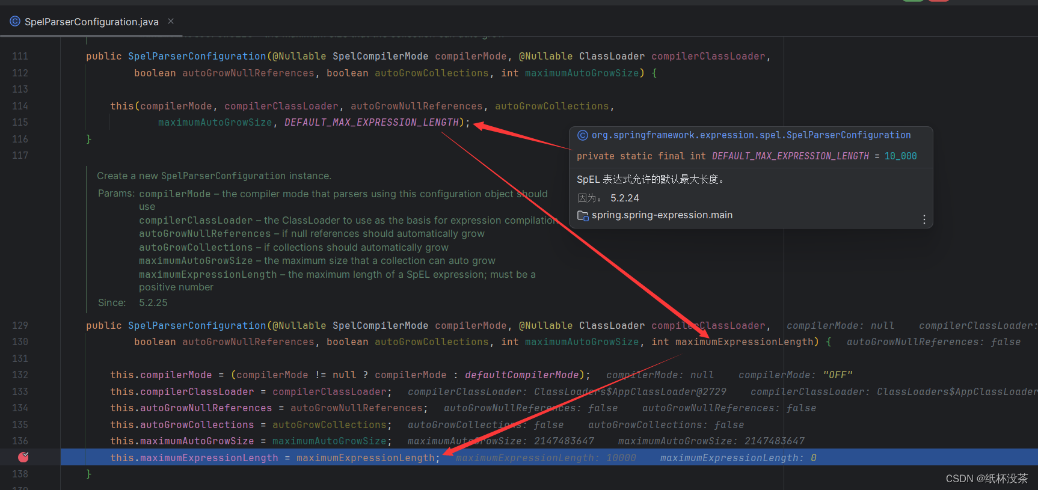
Task: Click the inline hint compilerMode: "OFF"
Action: point(795,375)
